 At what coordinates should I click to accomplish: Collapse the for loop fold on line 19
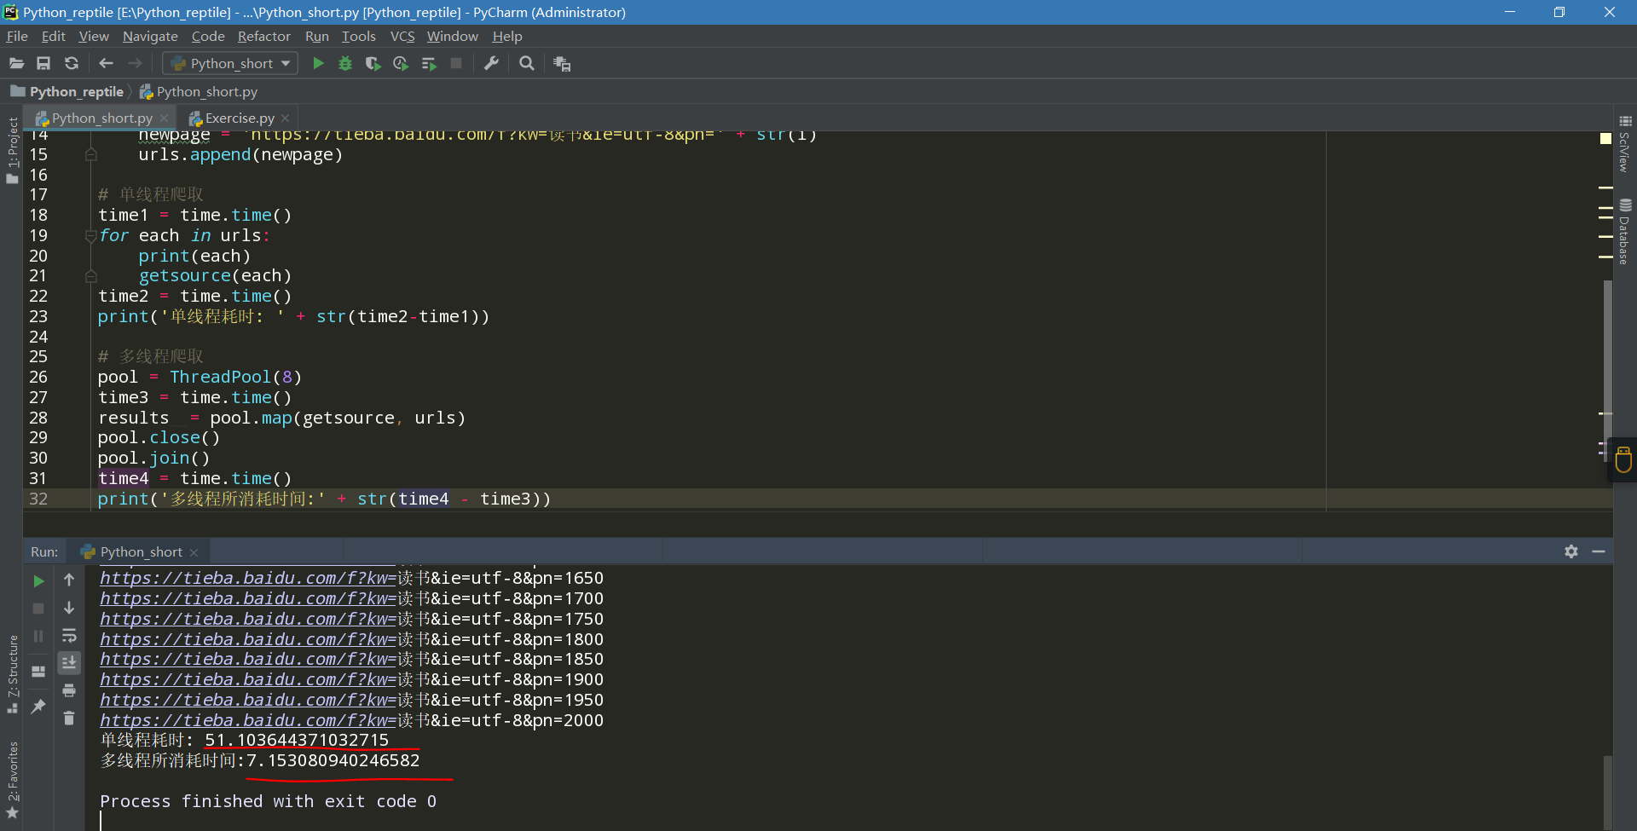point(90,236)
